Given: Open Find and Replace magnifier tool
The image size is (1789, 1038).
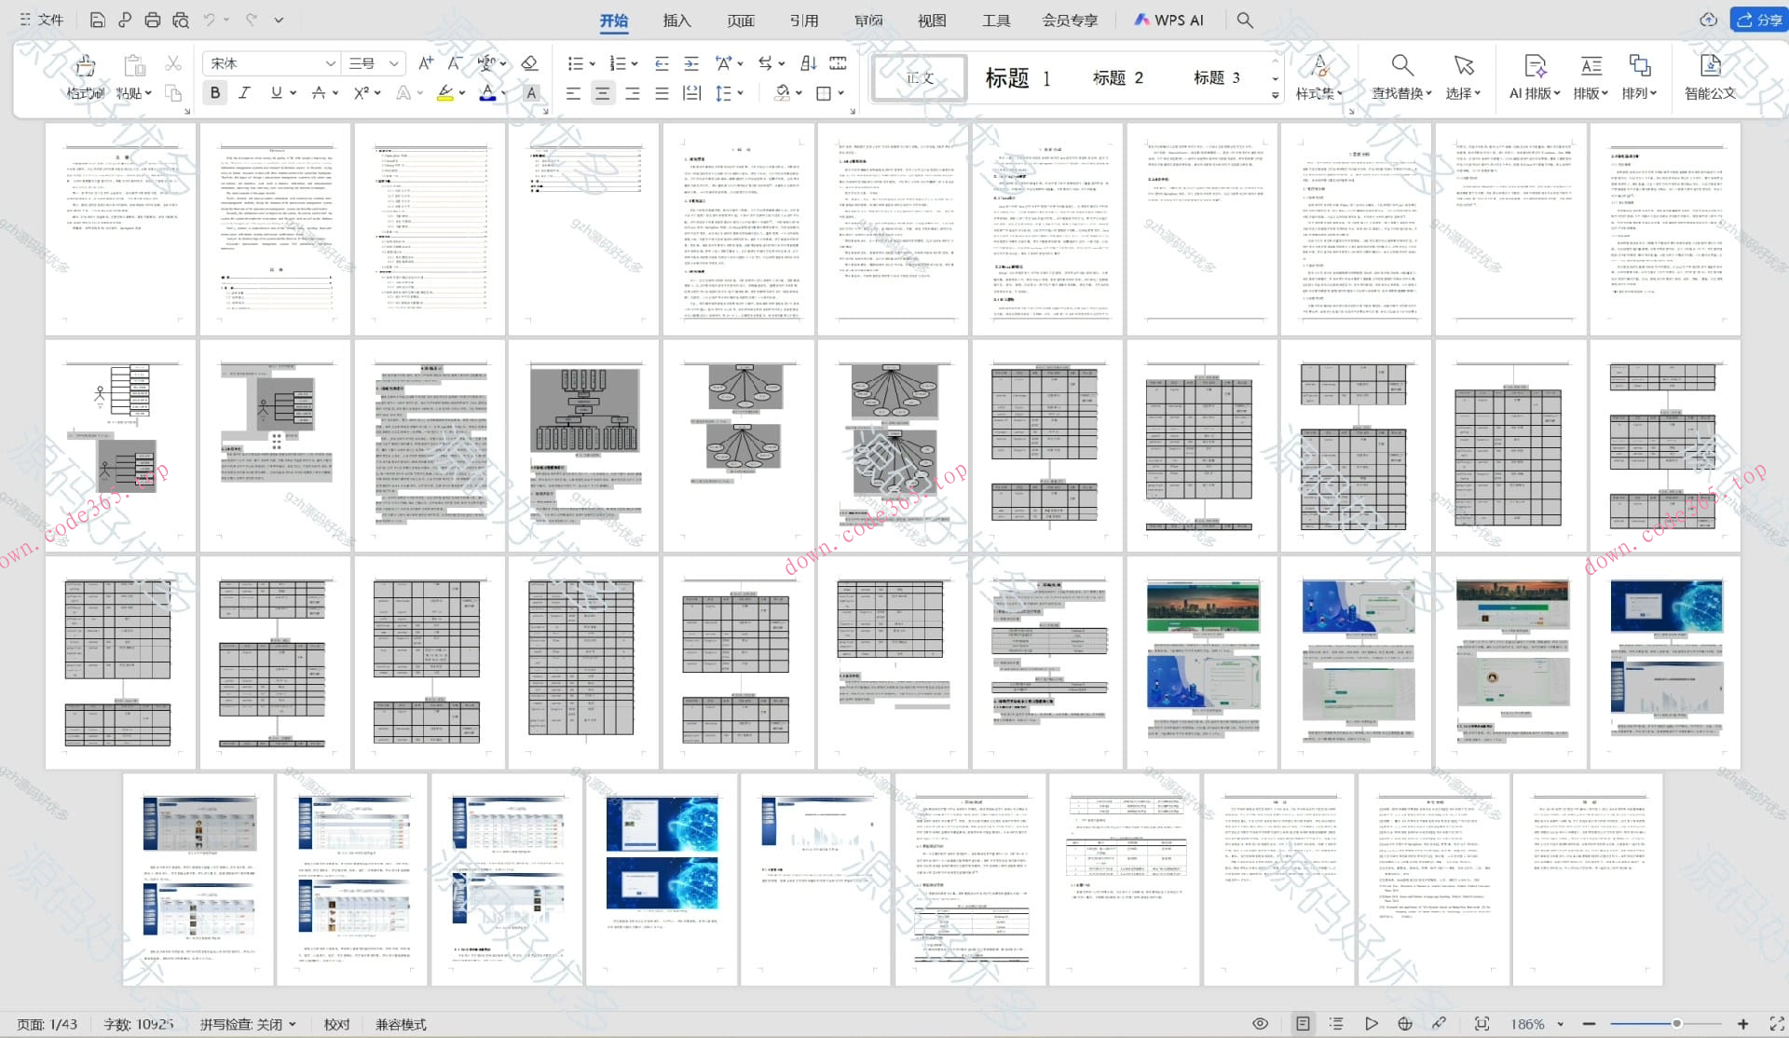Looking at the screenshot, I should click(x=1401, y=67).
